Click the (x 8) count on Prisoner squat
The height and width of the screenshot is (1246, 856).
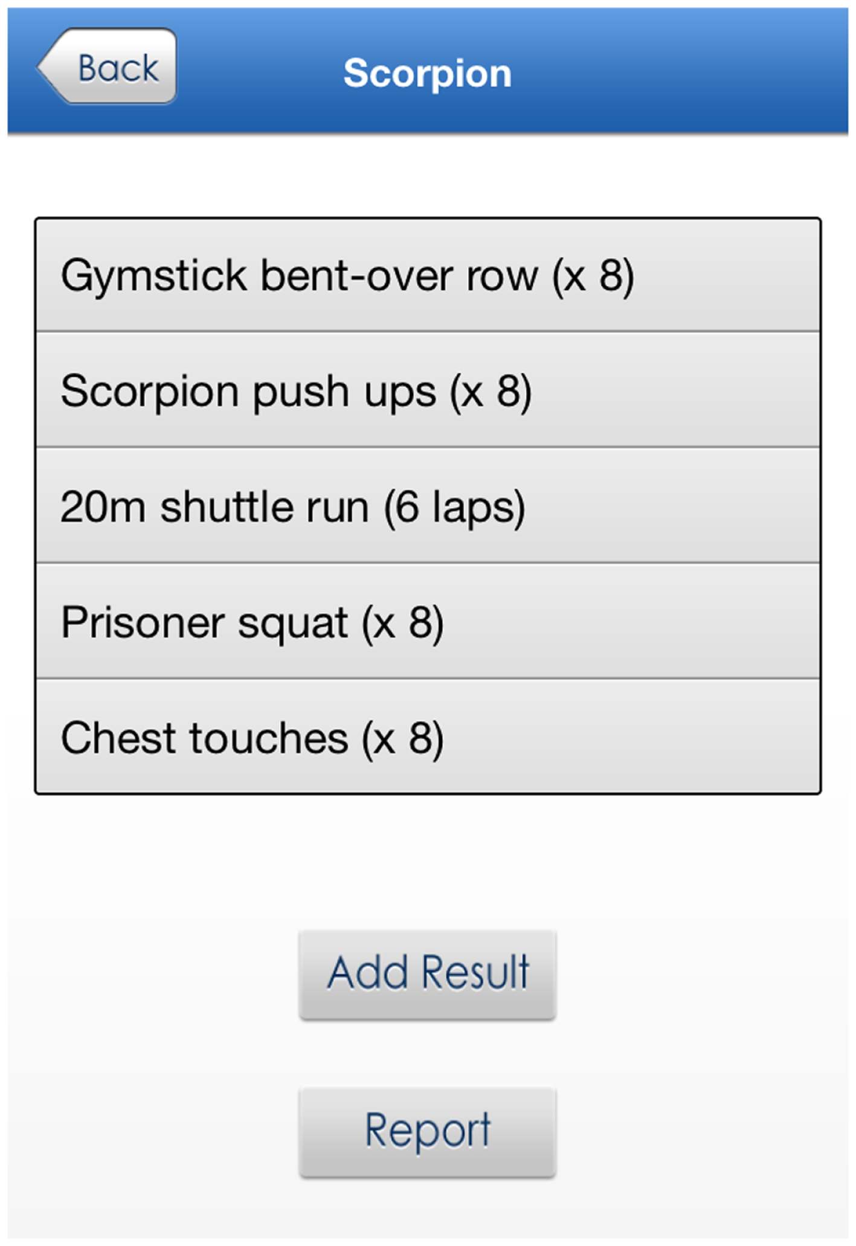402,622
